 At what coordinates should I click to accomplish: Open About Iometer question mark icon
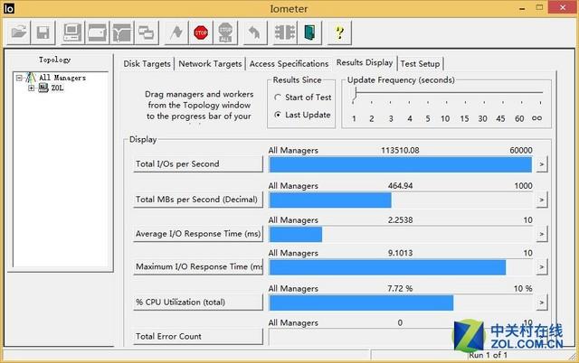(339, 33)
